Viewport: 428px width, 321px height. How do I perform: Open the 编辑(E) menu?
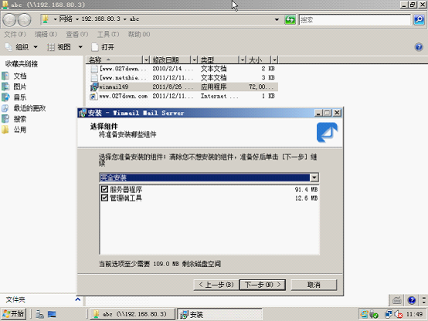[x=46, y=34]
